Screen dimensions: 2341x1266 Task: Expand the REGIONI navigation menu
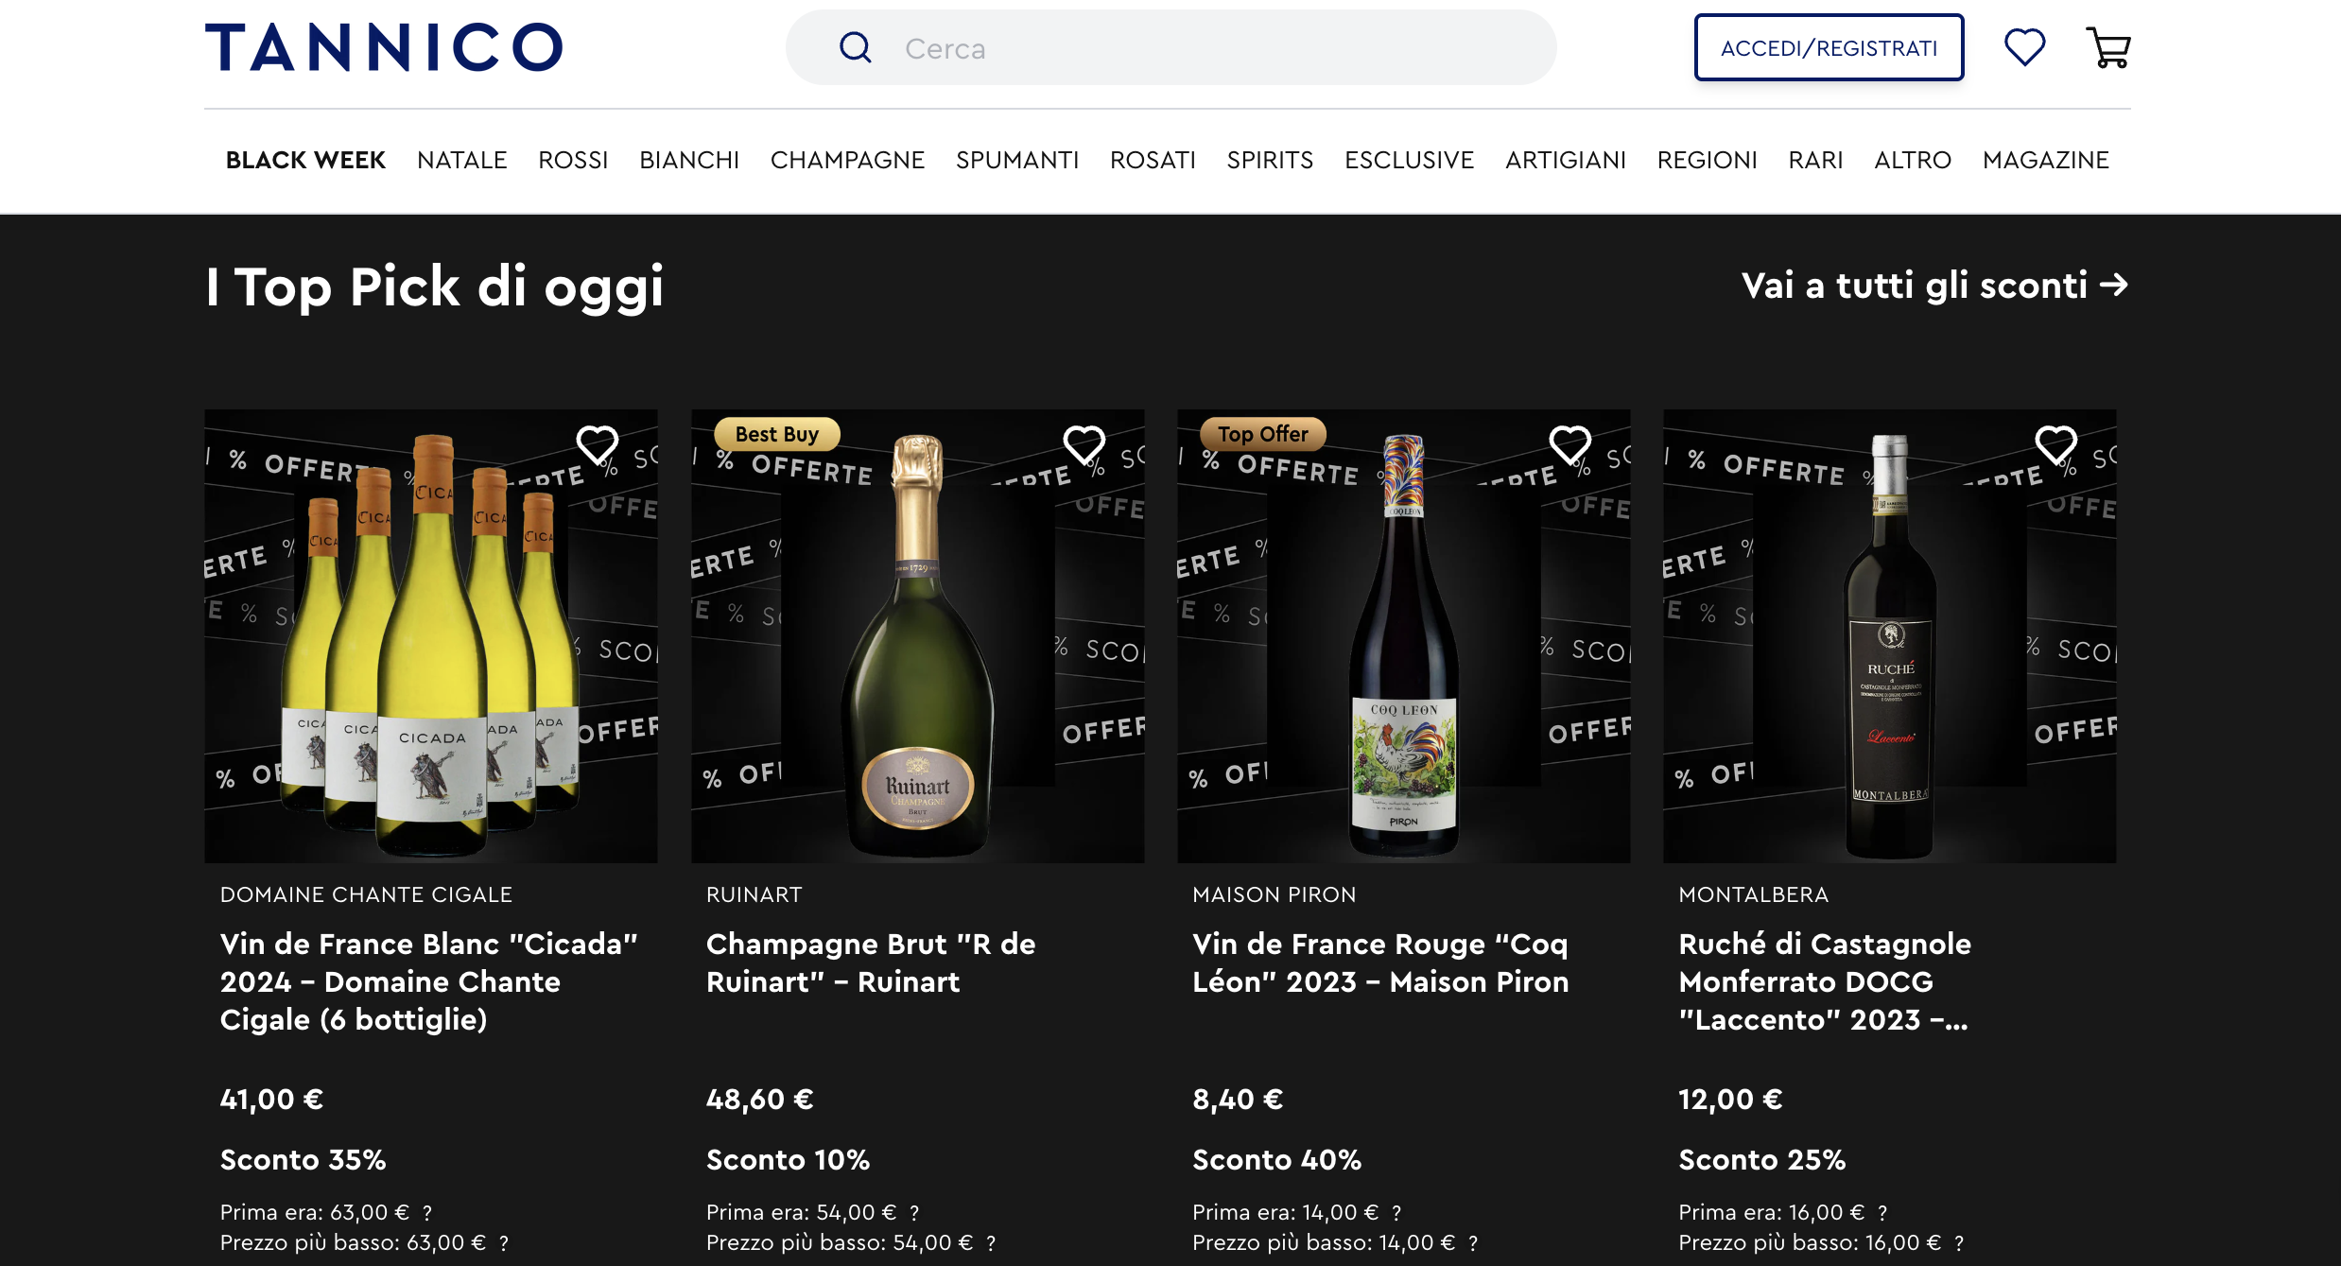tap(1707, 160)
